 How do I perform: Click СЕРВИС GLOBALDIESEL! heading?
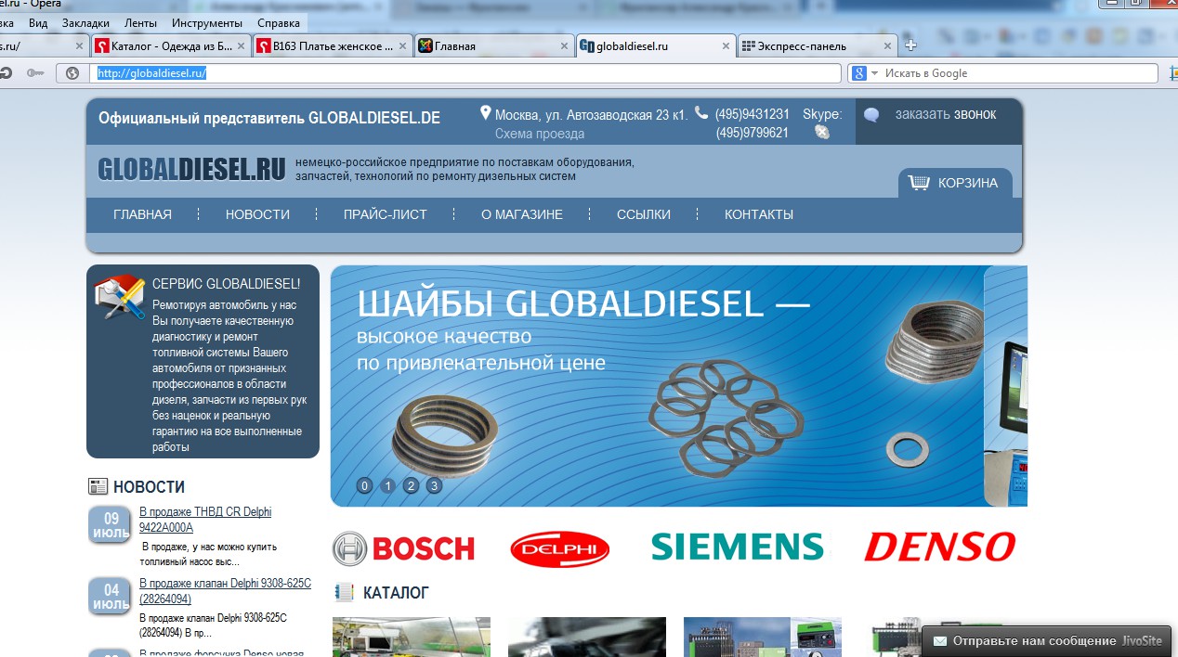click(x=226, y=284)
